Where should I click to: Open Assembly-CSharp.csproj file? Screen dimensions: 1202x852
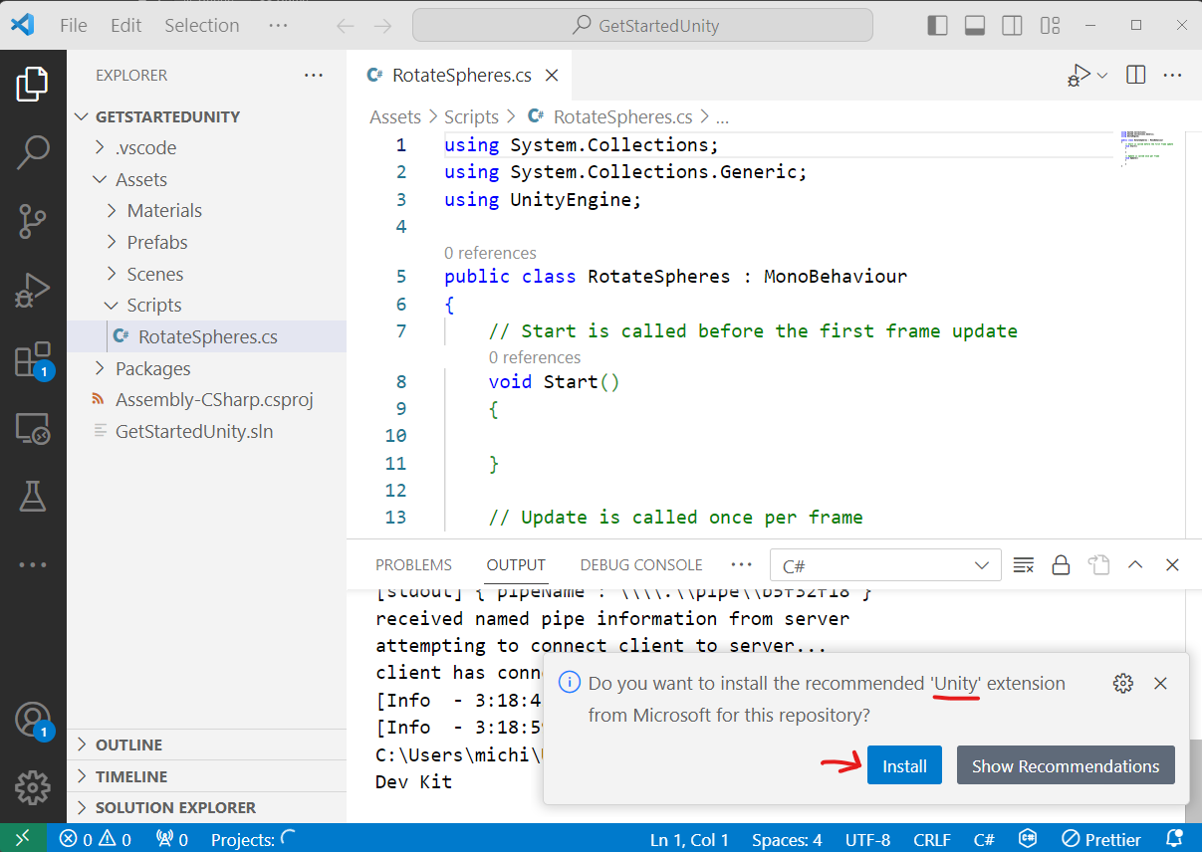(207, 400)
